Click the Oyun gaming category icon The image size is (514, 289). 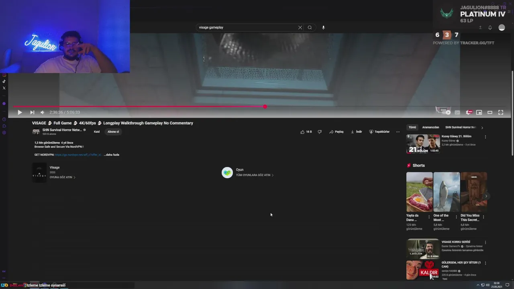pyautogui.click(x=227, y=173)
